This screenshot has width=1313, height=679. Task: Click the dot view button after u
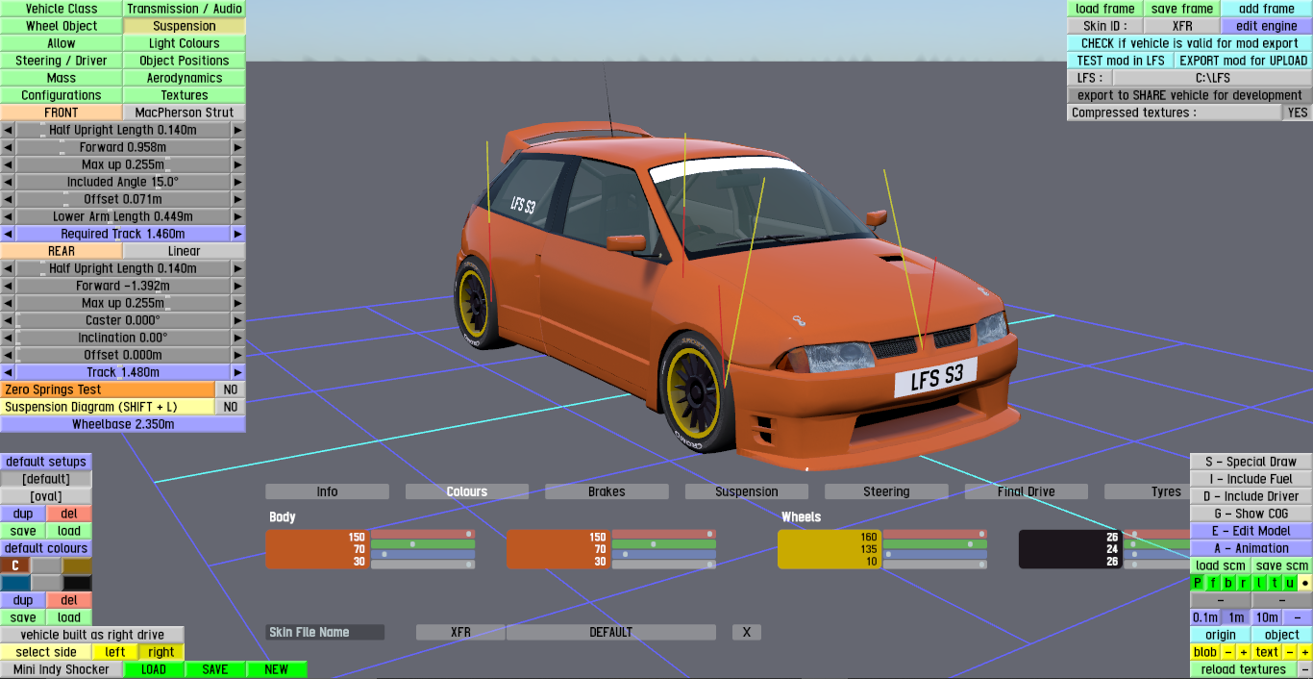click(x=1305, y=583)
